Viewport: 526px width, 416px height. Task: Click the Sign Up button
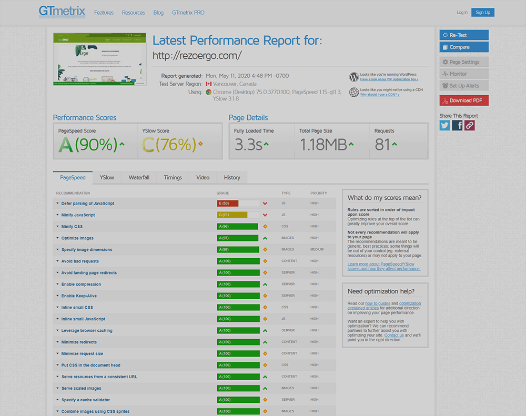483,13
